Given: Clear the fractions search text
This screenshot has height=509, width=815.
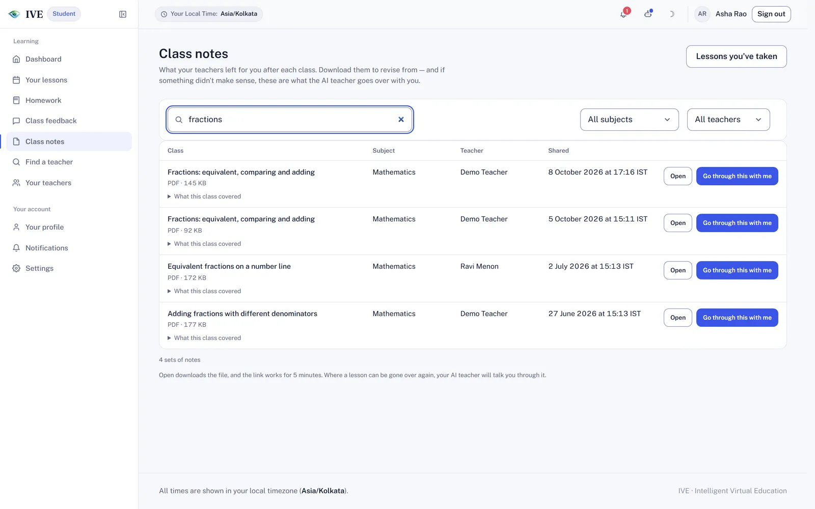Looking at the screenshot, I should [x=401, y=120].
